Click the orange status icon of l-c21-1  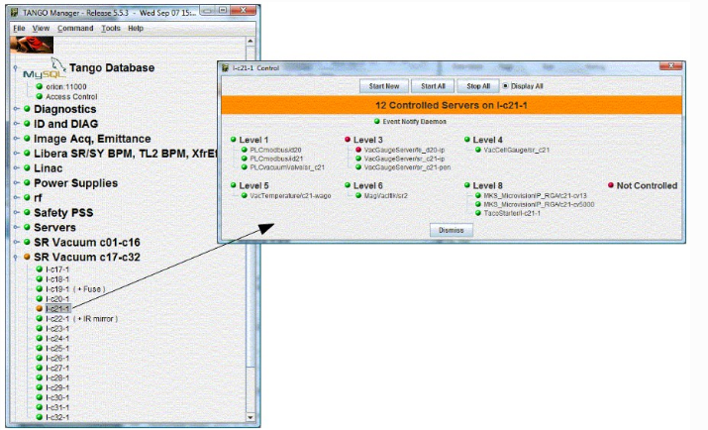40,308
